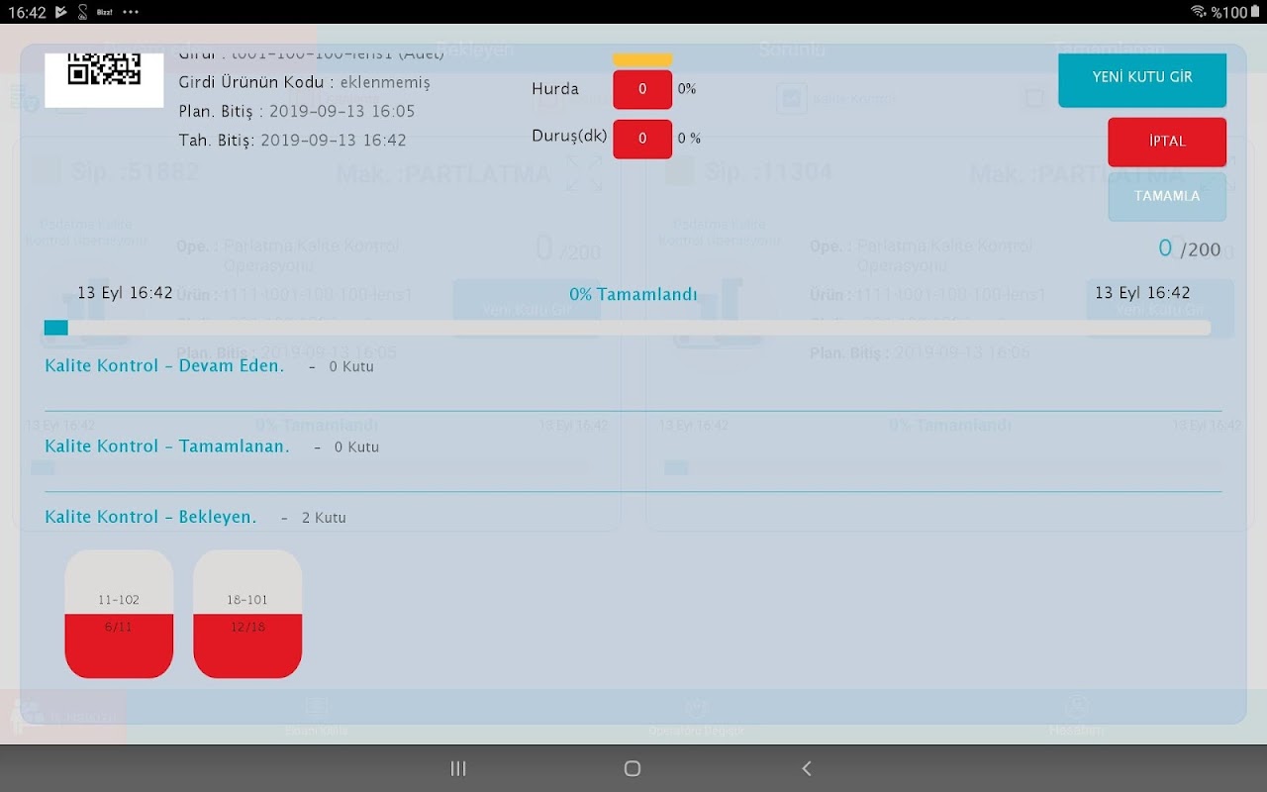This screenshot has width=1267, height=792.
Task: Click the TAMAMLA button
Action: click(x=1167, y=196)
